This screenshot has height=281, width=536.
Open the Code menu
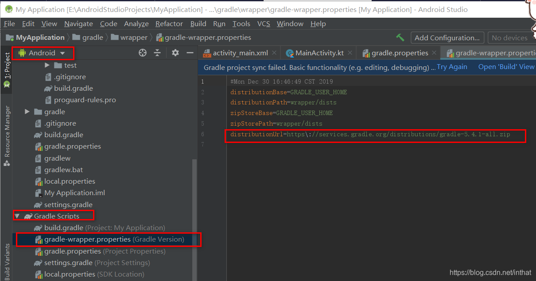(x=109, y=23)
